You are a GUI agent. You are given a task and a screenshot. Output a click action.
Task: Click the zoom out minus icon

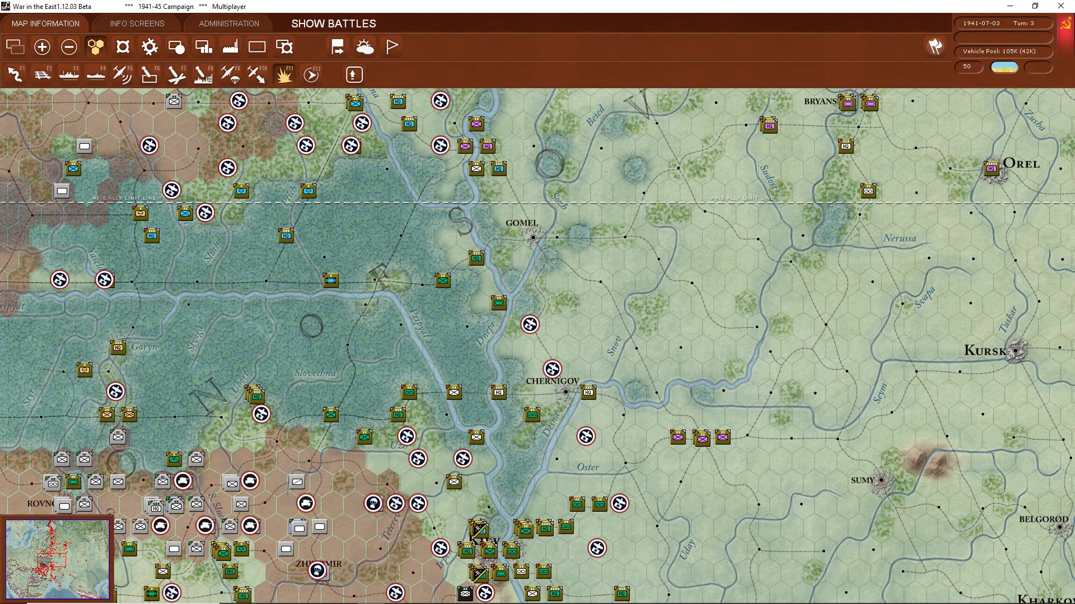69,47
